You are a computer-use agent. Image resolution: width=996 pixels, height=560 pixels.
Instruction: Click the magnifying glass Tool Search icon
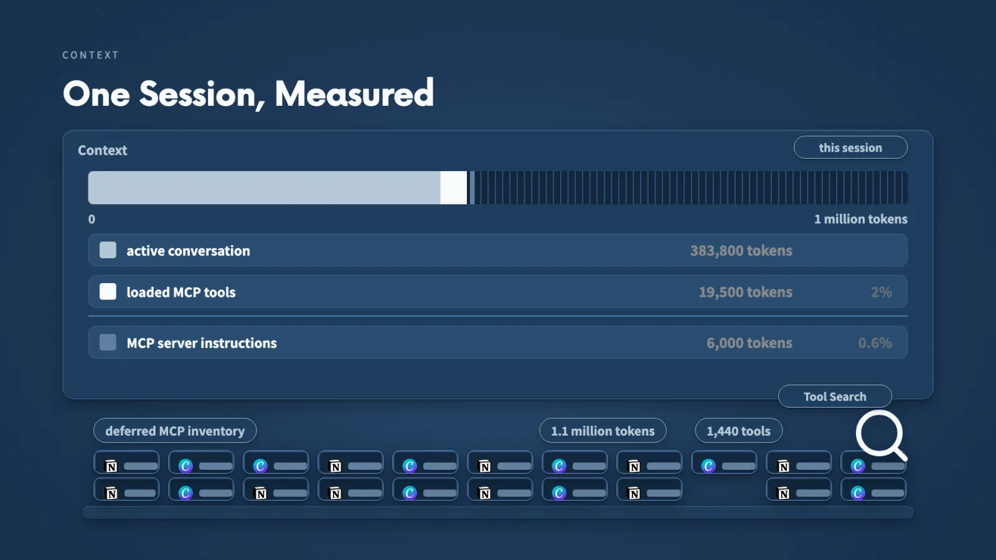click(881, 435)
